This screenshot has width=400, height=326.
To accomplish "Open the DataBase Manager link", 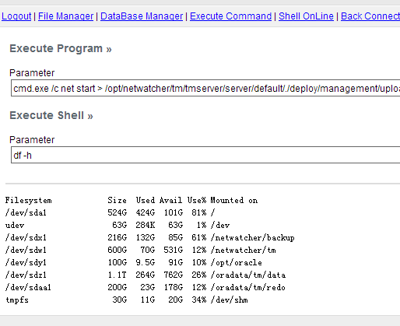I will [x=142, y=16].
